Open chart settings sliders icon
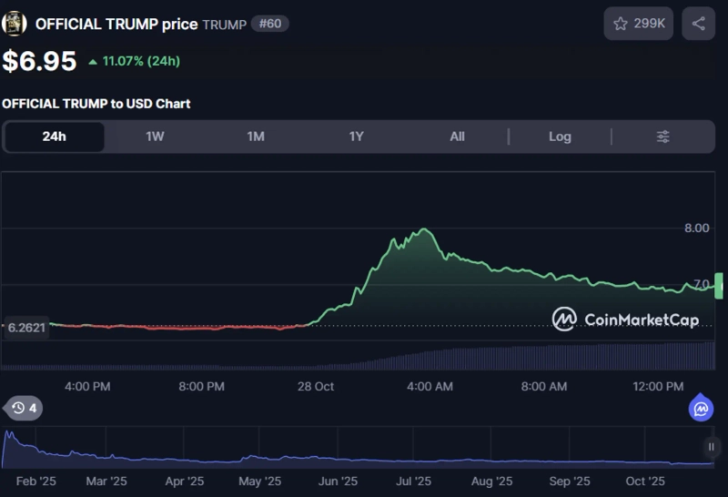728x497 pixels. coord(663,137)
